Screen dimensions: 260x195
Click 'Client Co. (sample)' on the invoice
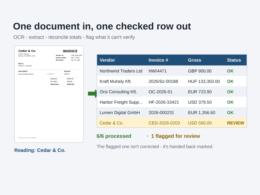[25, 66]
